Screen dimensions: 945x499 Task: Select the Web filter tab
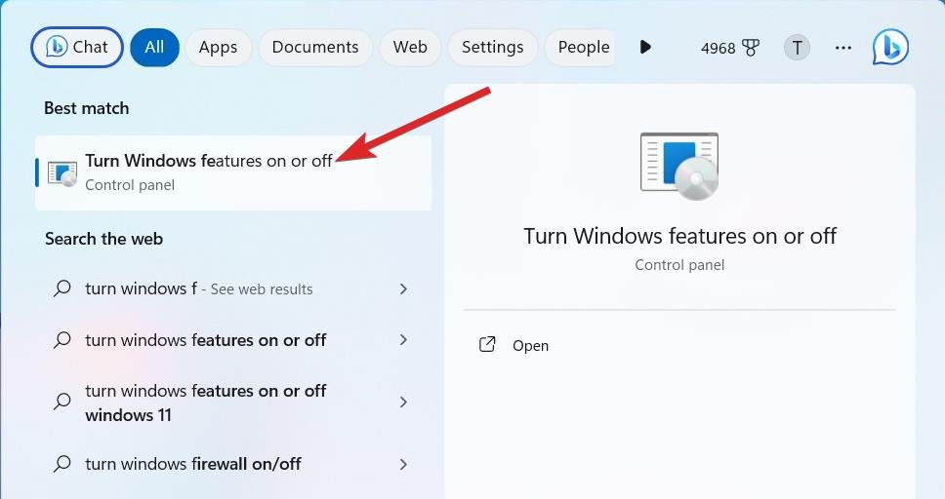click(x=410, y=47)
